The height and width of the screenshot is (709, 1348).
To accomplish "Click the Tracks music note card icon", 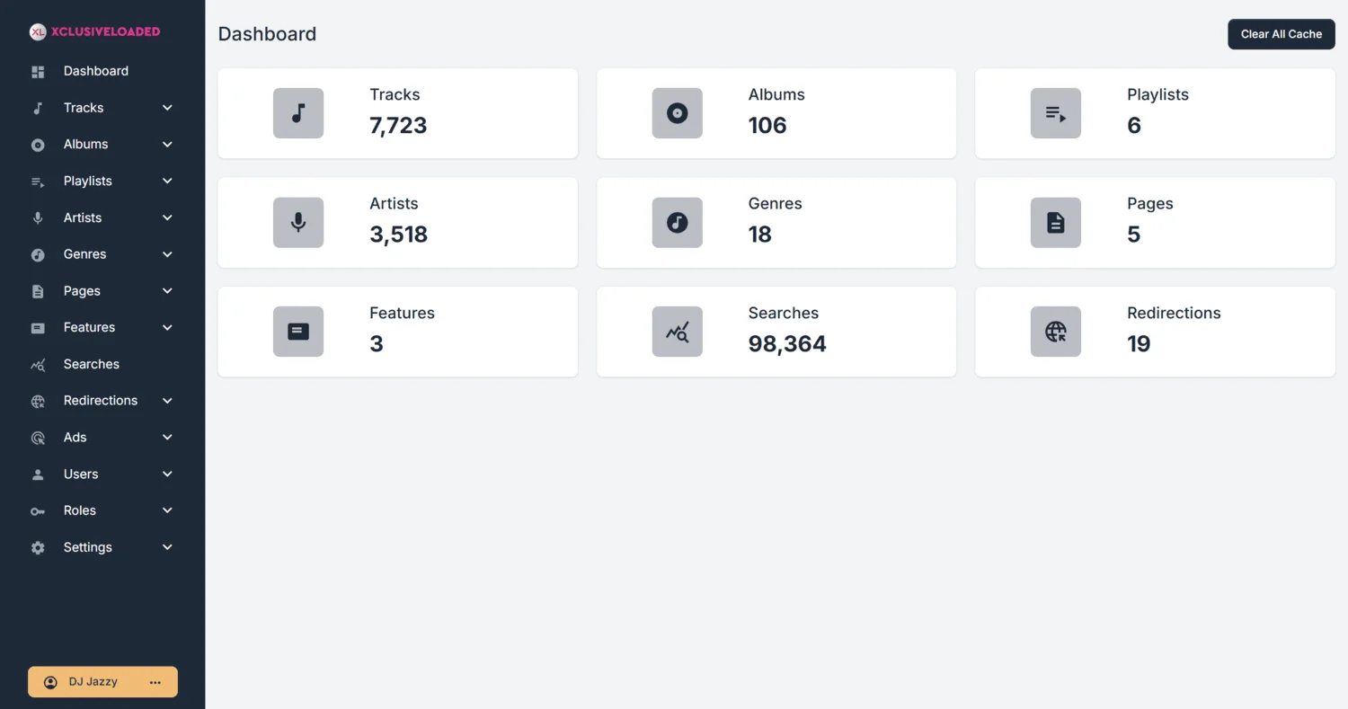I will coord(298,113).
